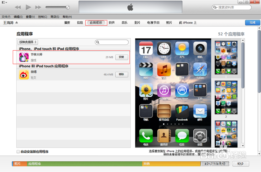
Task: Switch to the 影片 tab
Action: point(137,23)
